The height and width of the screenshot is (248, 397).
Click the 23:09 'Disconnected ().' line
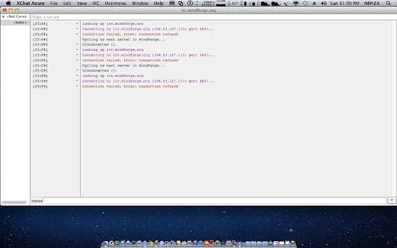100,71
